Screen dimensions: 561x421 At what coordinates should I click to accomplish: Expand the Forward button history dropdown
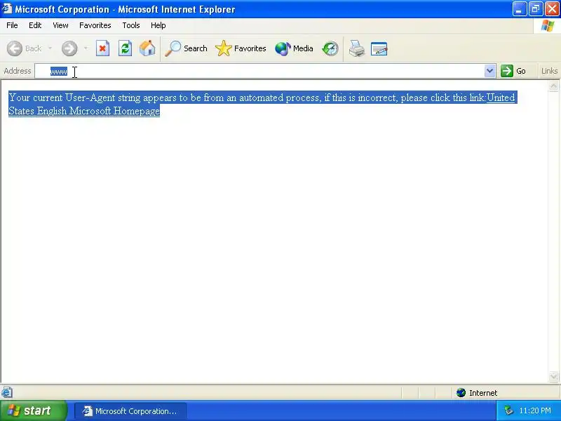click(86, 48)
